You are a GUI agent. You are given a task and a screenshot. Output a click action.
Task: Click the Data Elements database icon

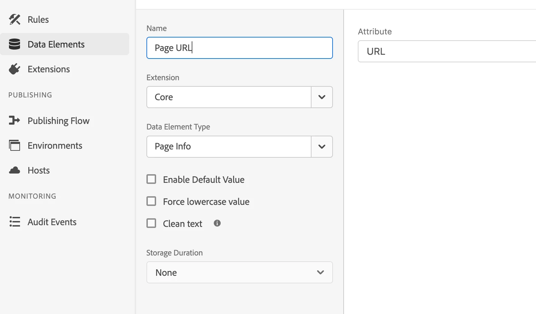pyautogui.click(x=15, y=44)
